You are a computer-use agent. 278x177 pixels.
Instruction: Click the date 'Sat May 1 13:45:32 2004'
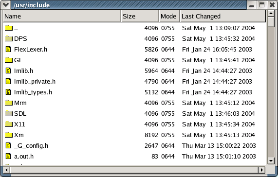219,39
